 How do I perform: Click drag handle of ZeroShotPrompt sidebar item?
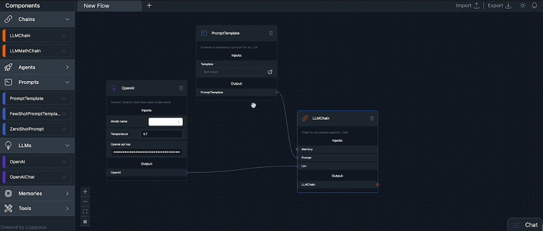coord(64,129)
